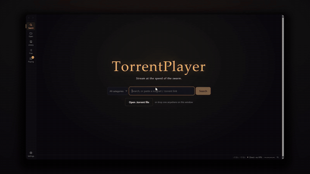Click the window's vertical scrollbar
310x174 pixels.
pos(283,87)
